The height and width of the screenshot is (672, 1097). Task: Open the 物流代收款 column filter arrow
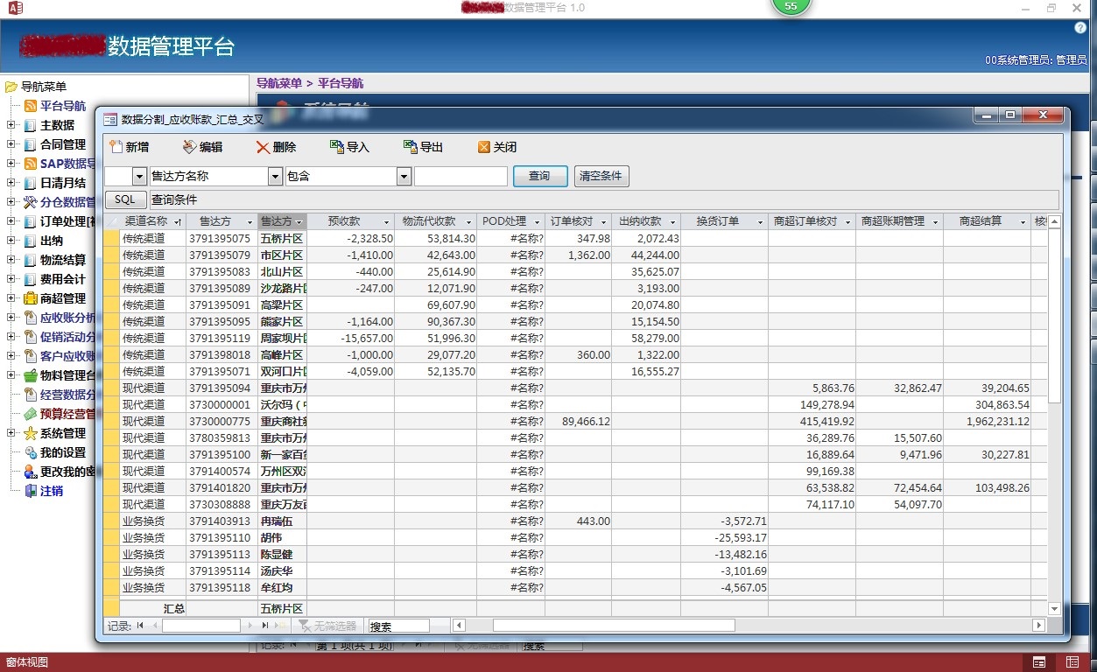469,222
